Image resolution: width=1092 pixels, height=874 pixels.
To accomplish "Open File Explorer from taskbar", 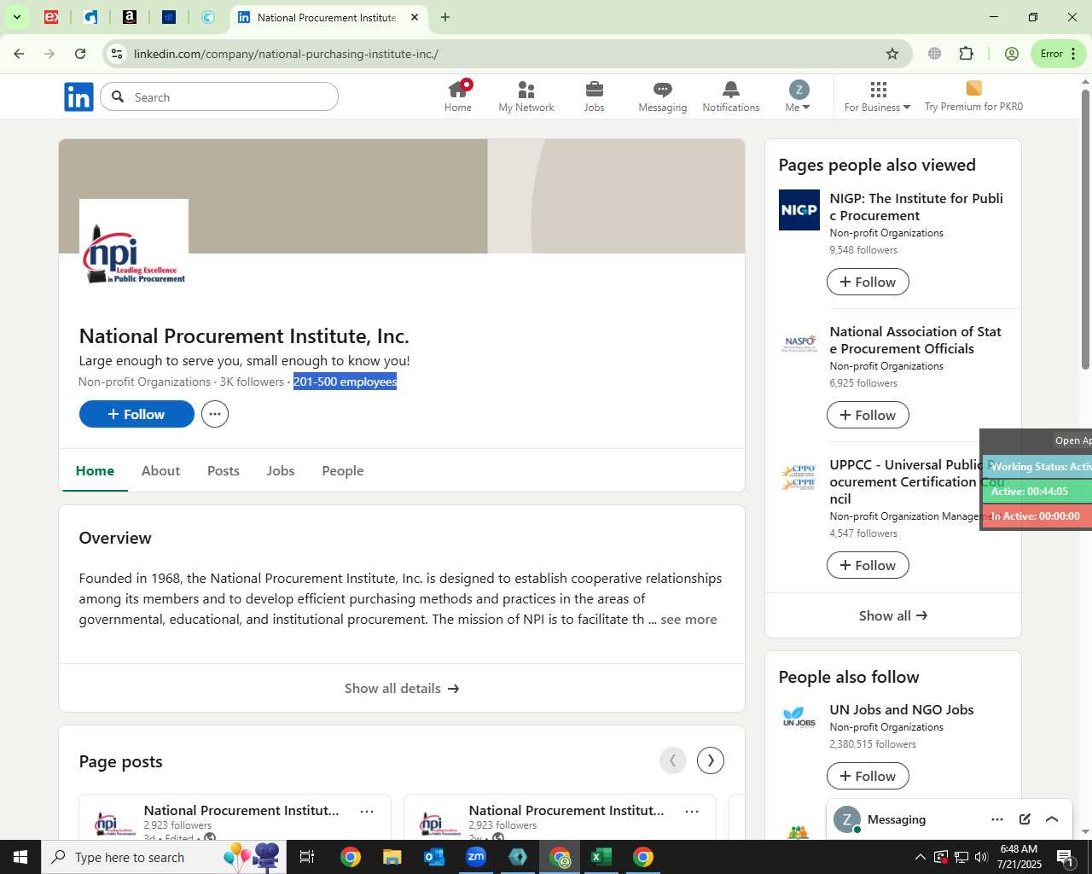I will pyautogui.click(x=392, y=857).
